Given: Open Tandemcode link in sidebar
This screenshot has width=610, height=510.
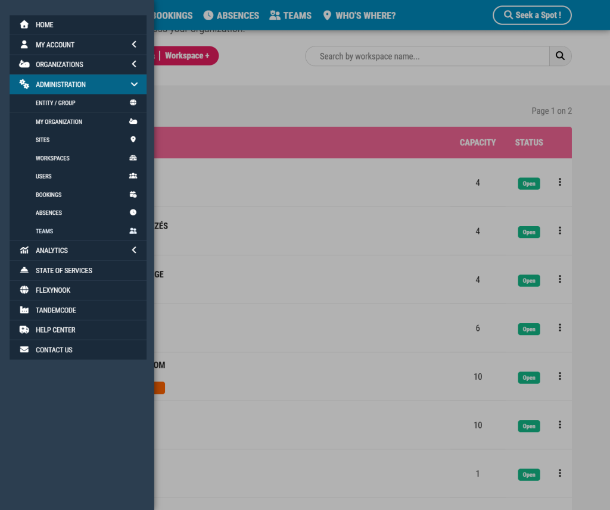Looking at the screenshot, I should [78, 310].
